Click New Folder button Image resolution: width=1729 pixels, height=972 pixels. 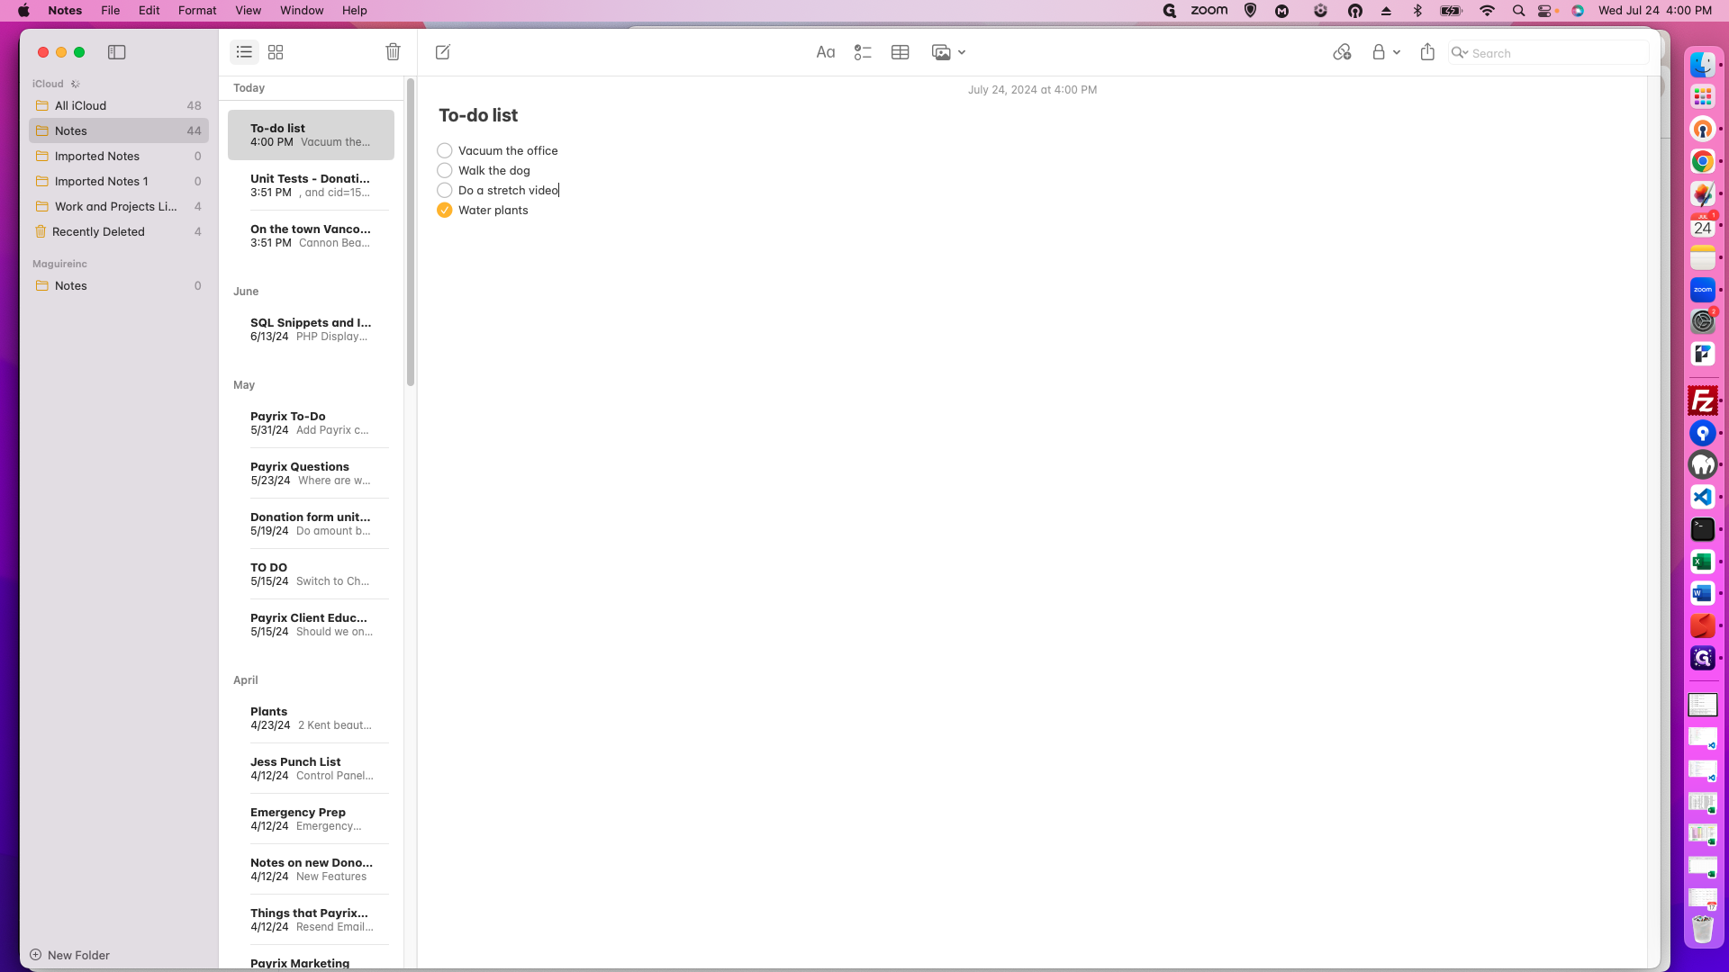click(x=69, y=955)
